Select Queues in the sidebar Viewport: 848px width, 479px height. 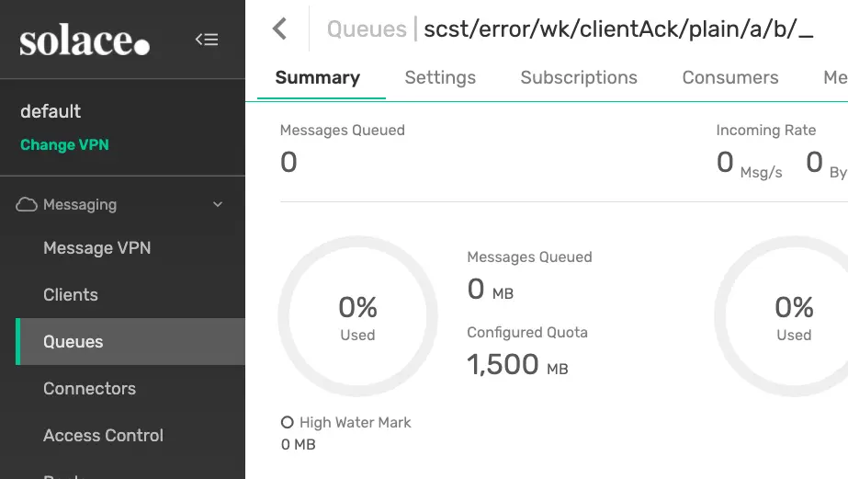73,342
